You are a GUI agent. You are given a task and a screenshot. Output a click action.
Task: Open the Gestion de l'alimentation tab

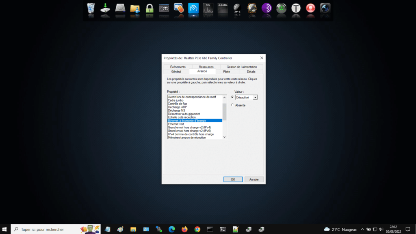coord(242,67)
